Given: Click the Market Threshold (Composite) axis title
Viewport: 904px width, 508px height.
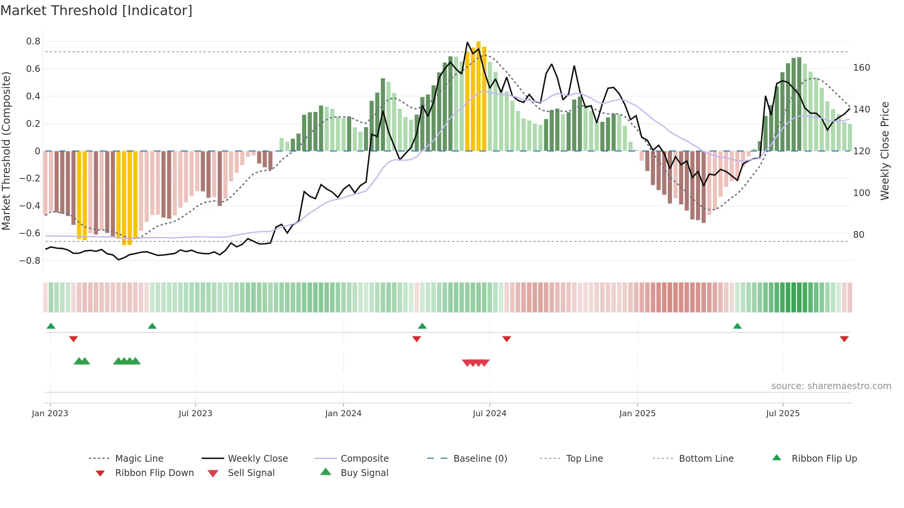Looking at the screenshot, I should click(x=6, y=151).
